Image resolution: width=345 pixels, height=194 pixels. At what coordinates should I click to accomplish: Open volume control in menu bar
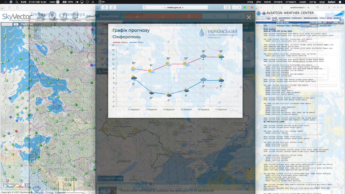(x=77, y=2)
